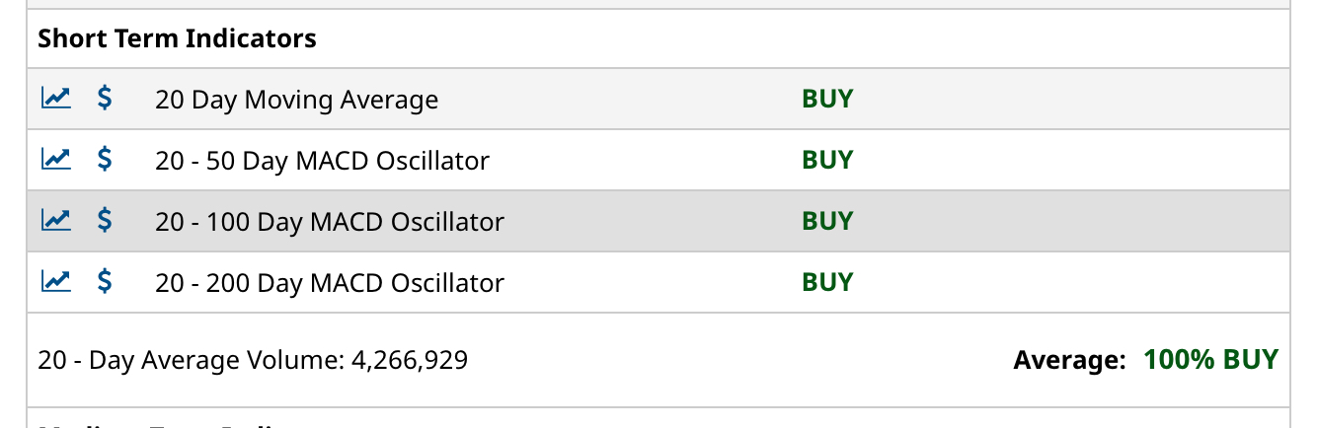
Task: Open chart icon for 20 - 200 Day MACD
Action: point(55,281)
